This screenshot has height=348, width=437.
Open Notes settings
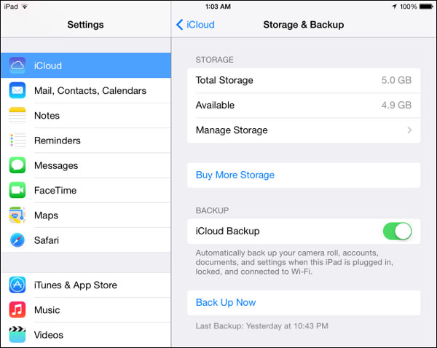coord(86,115)
